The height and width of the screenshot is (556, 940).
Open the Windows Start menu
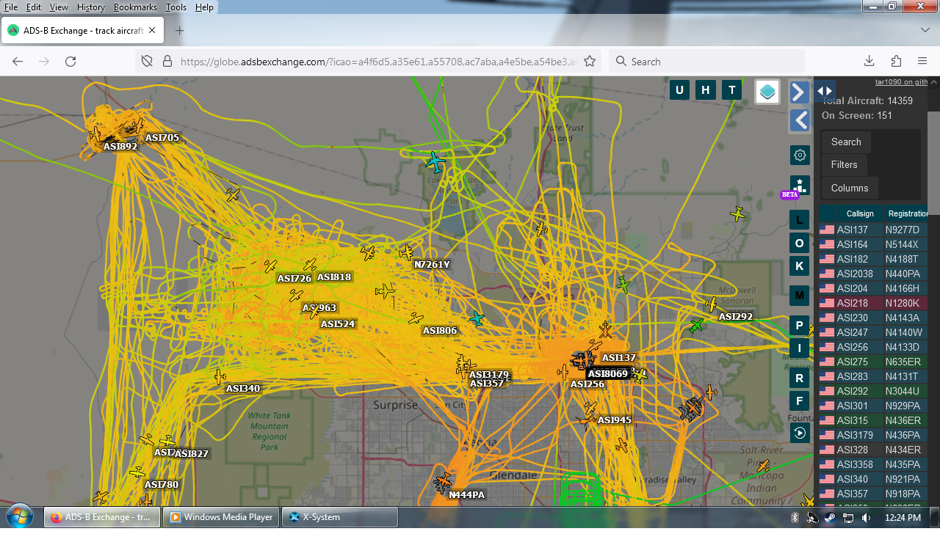coord(20,516)
